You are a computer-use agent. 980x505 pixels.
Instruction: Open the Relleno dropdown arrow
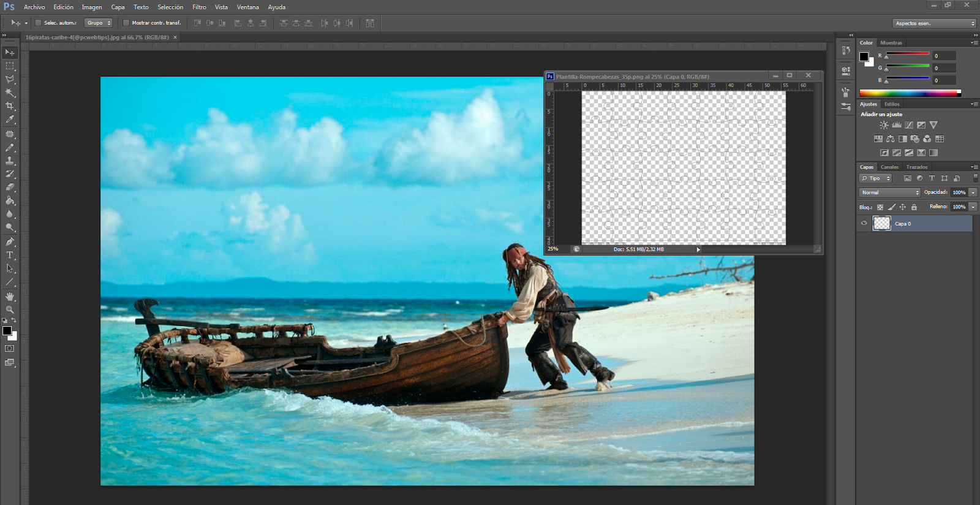click(x=973, y=207)
